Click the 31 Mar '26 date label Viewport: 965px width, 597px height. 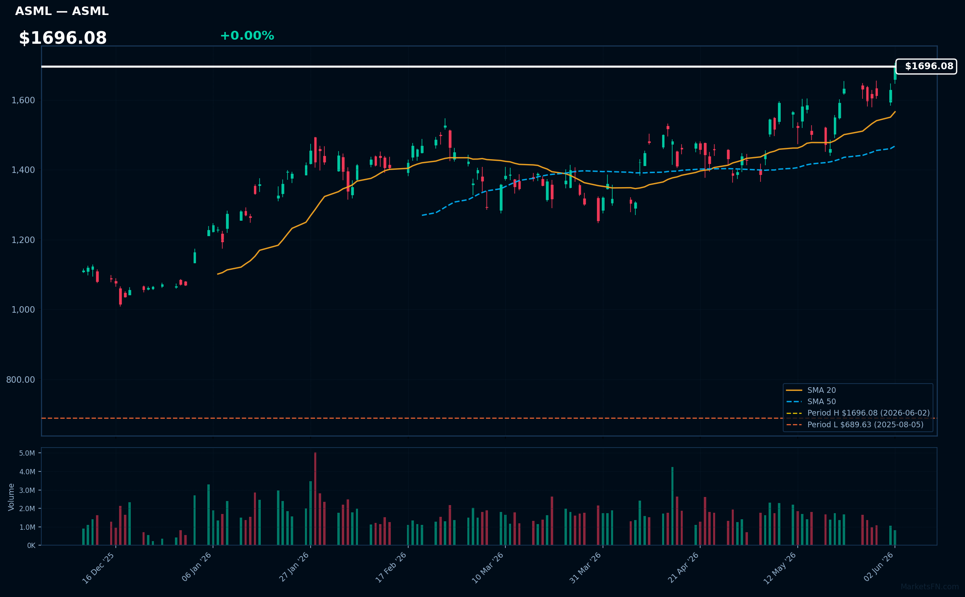point(585,568)
